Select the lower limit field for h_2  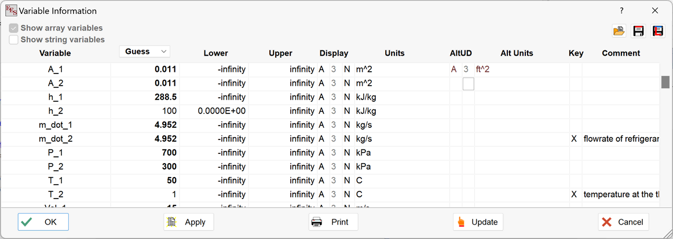[x=214, y=111]
